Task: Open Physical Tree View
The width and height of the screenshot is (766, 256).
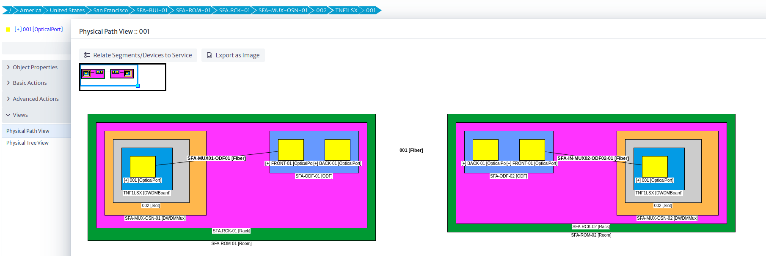Action: (28, 143)
